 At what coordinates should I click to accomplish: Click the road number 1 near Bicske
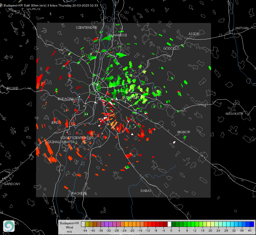[25, 89]
